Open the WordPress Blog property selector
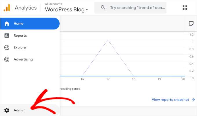 point(65,10)
